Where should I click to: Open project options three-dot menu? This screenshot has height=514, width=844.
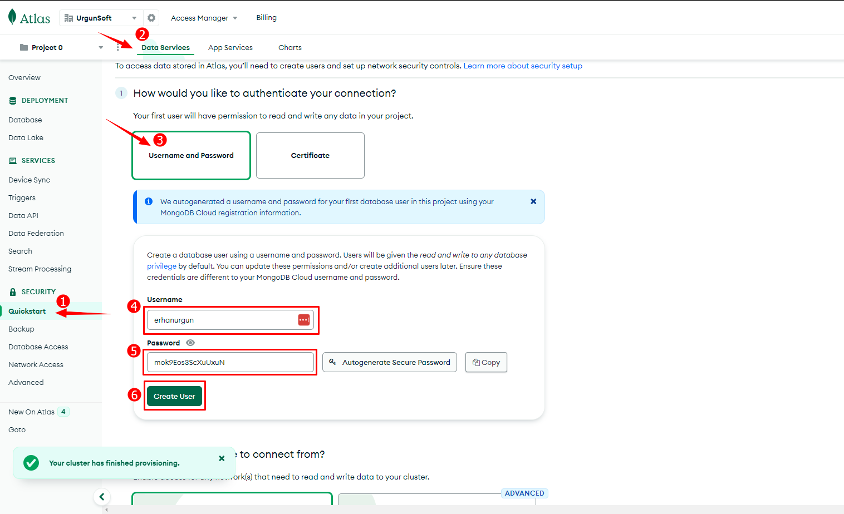[118, 47]
